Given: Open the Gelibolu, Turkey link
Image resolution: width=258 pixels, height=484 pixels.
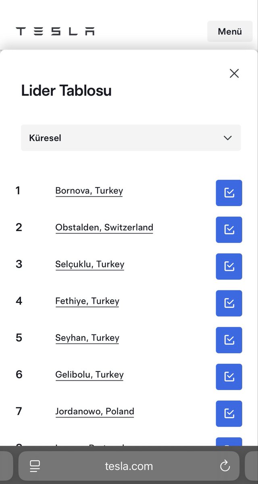Looking at the screenshot, I should point(89,375).
